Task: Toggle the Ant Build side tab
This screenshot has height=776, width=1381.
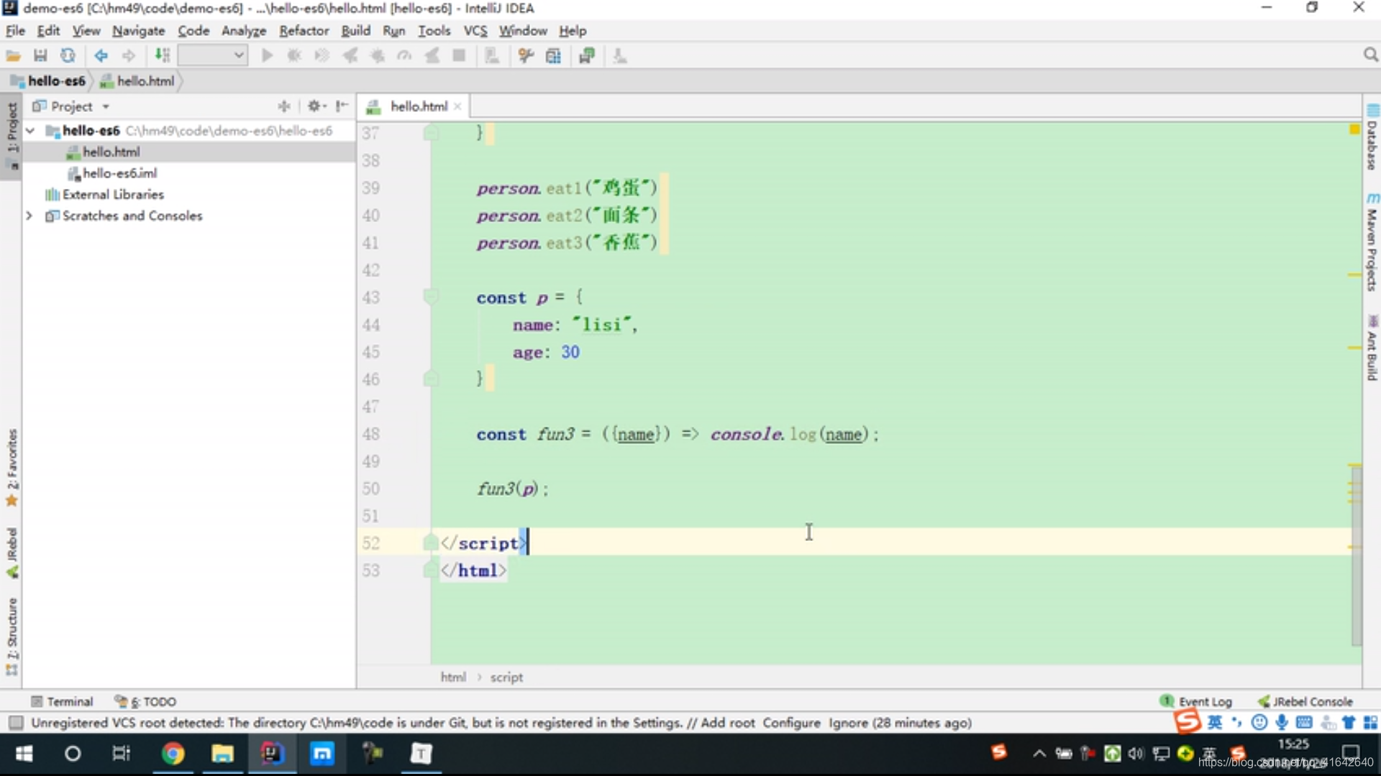Action: (1372, 348)
